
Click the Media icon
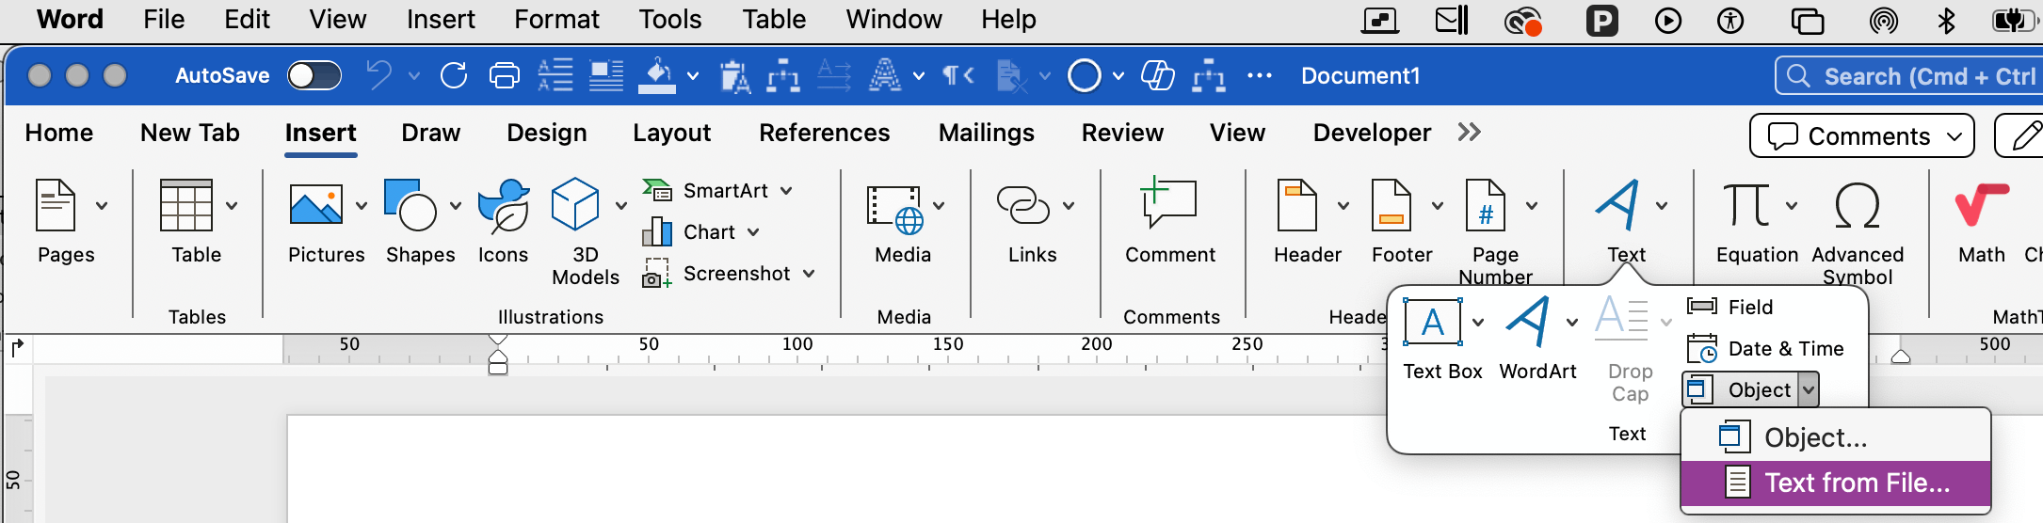[x=894, y=209]
